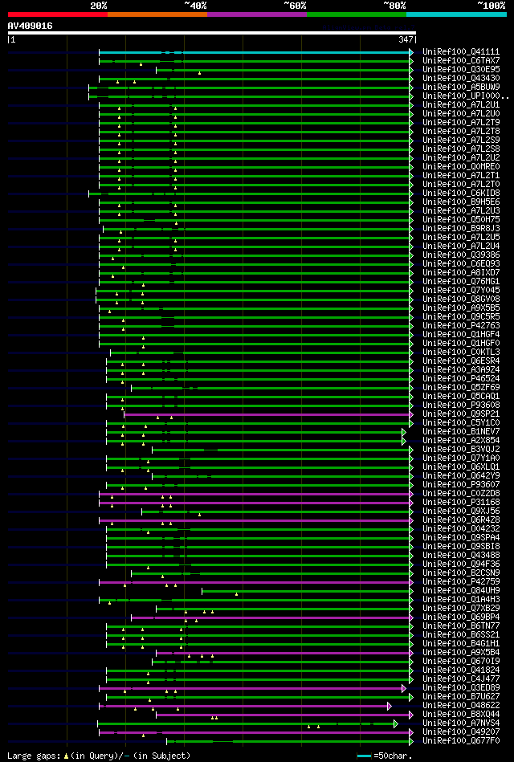Click the orange ~40% identity legend bar

157,14
